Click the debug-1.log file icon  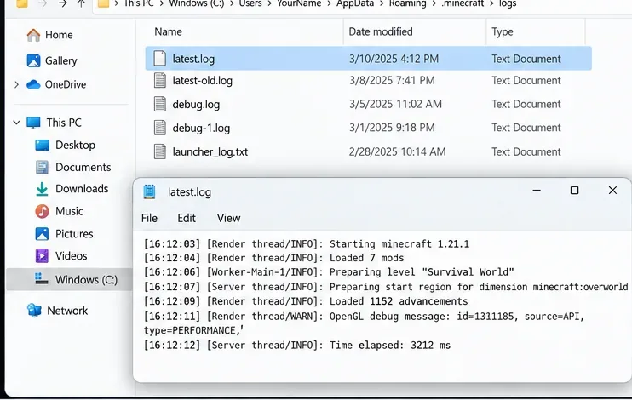click(x=160, y=128)
